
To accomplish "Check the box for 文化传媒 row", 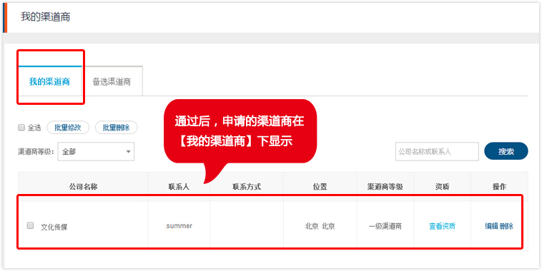I will (x=31, y=225).
